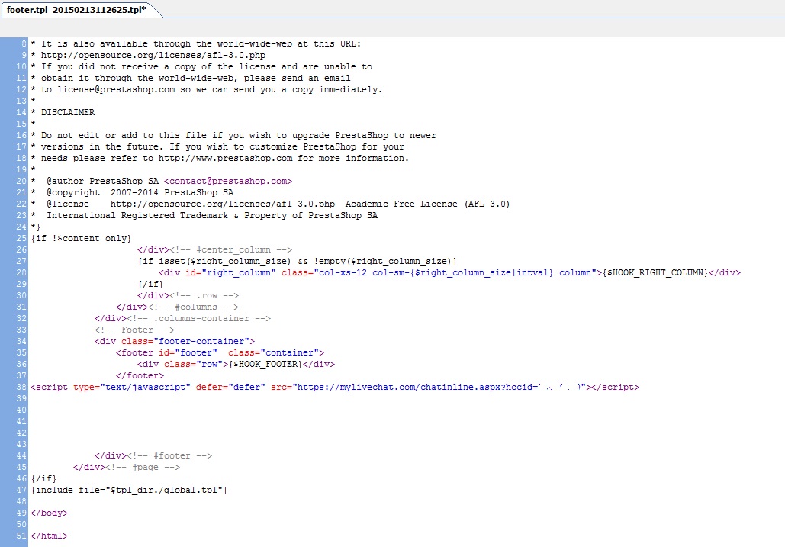785x547 pixels.
Task: Click '<footer id="footer"' on line 35
Action: click(167, 352)
